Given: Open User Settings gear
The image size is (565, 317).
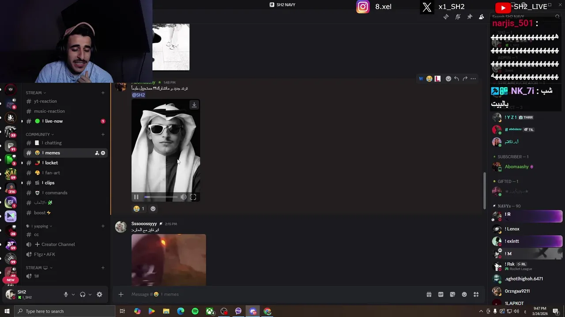Looking at the screenshot, I should [99, 295].
